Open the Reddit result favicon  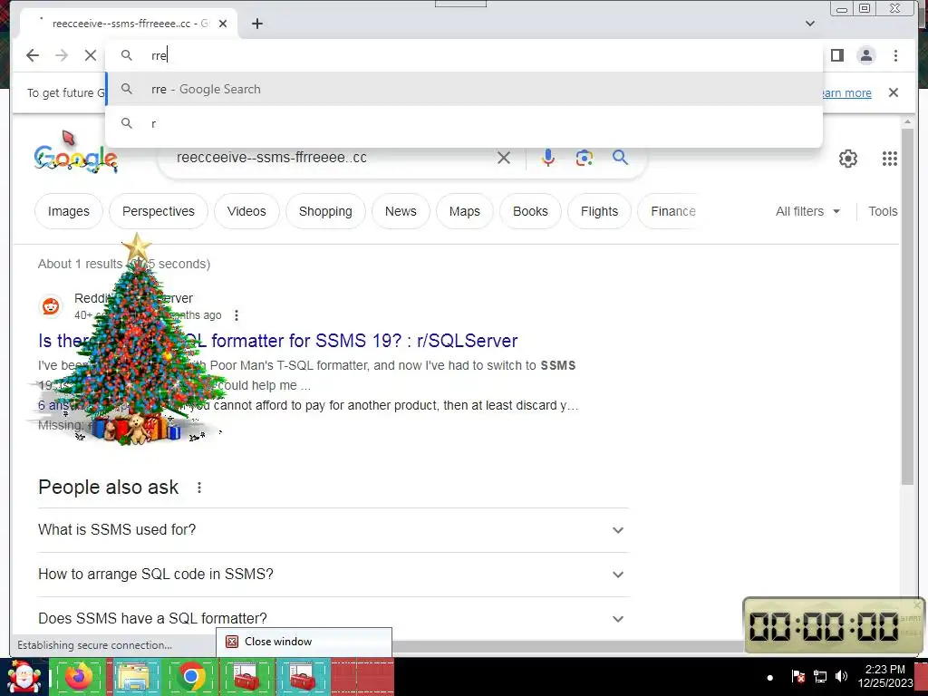[51, 306]
